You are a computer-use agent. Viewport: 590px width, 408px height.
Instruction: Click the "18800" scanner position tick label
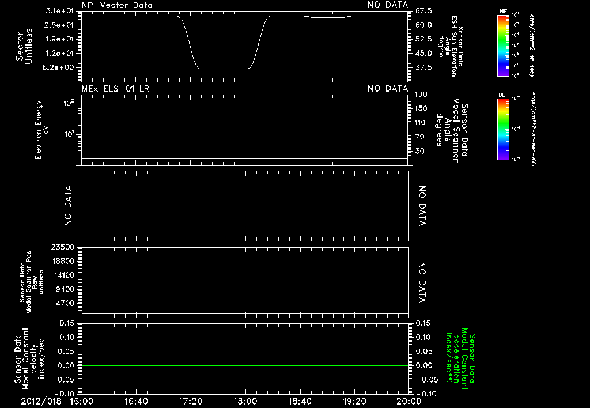(63, 261)
